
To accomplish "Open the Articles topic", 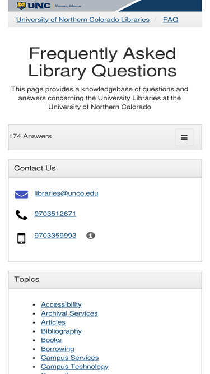I will (x=53, y=322).
